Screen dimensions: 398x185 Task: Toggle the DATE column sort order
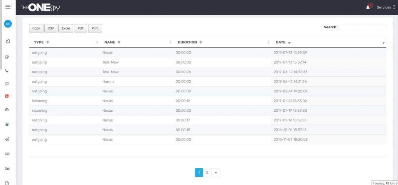click(283, 42)
